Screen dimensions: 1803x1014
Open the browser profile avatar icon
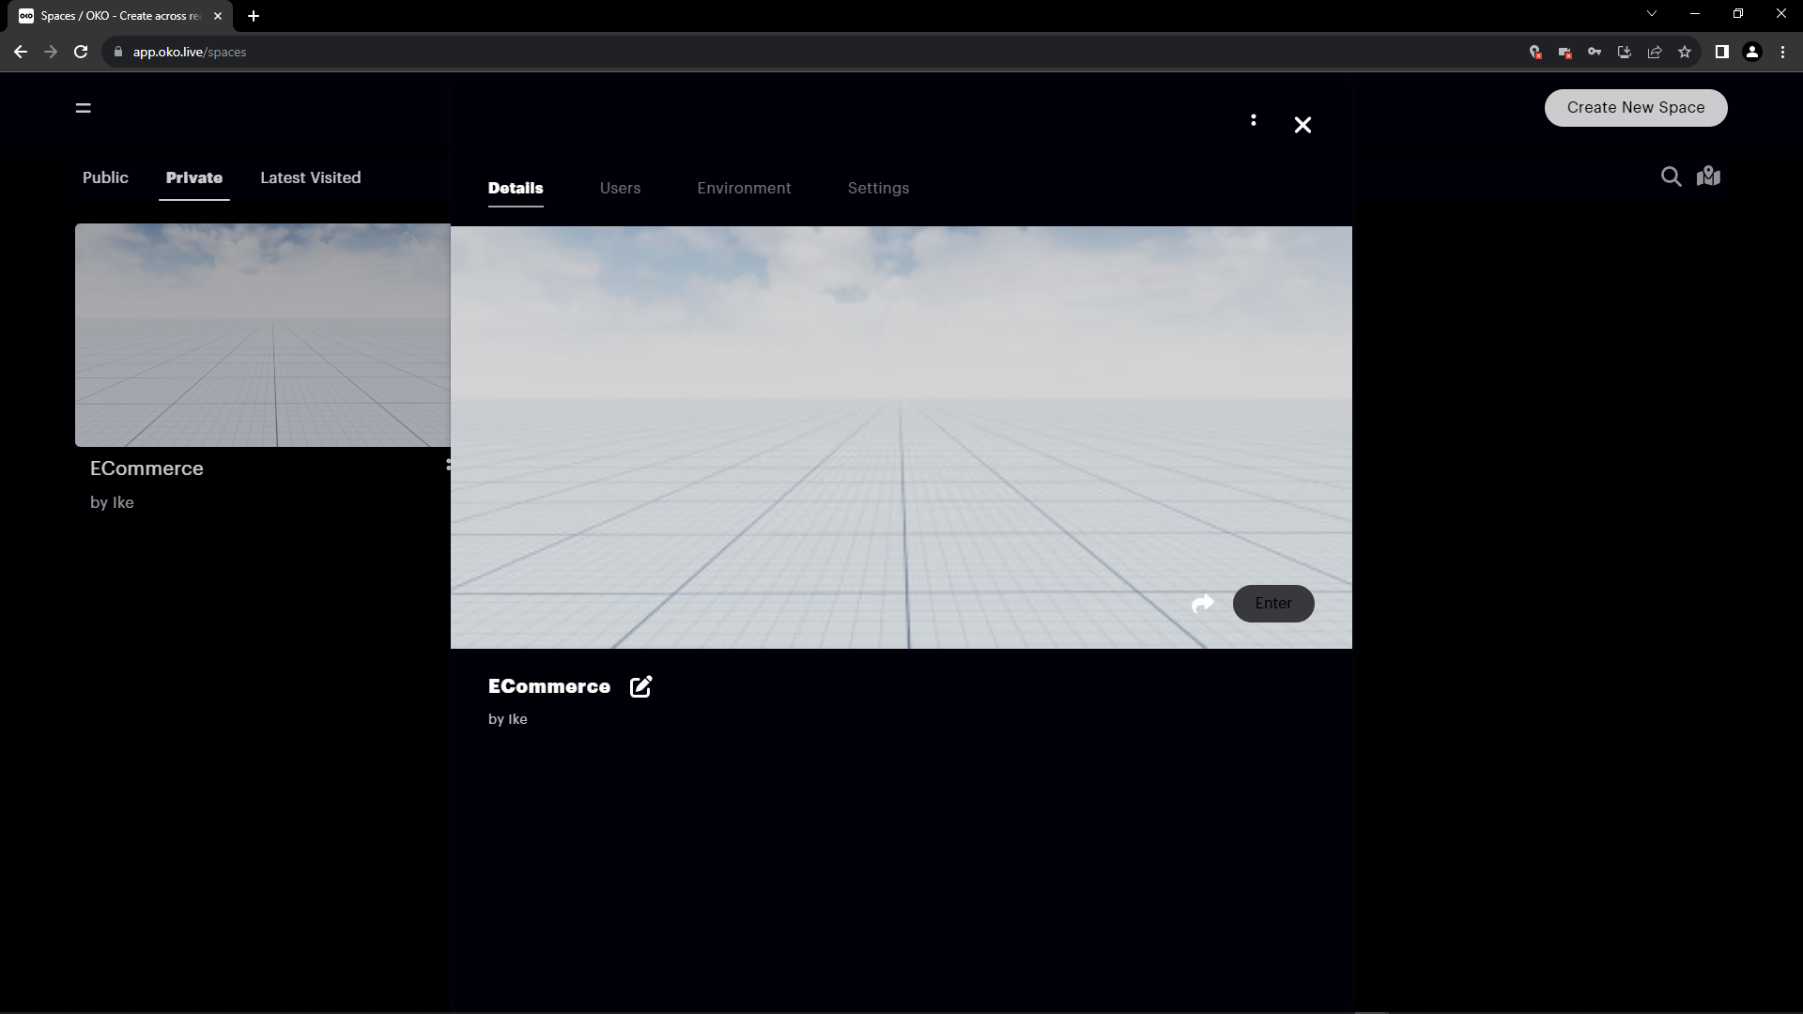point(1751,52)
